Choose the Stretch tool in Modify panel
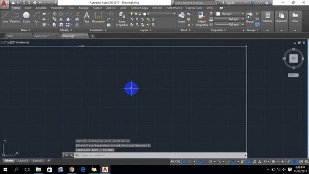This screenshot has height=174, width=309. (55, 25)
